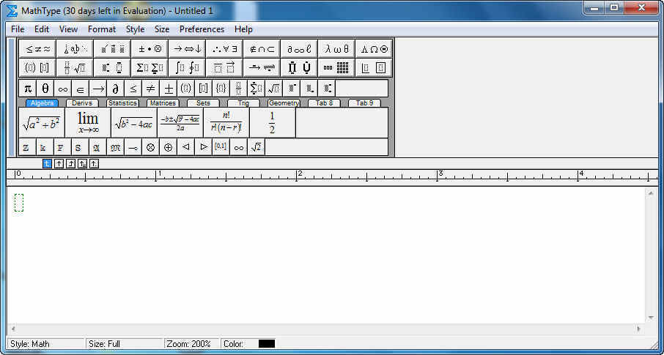Switch to the Trig tab
This screenshot has height=355, width=664.
coord(243,102)
